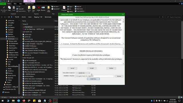Screen dimensions: 183x103
Task: Click license text scrollbar down arrow
Action: click(124, 43)
